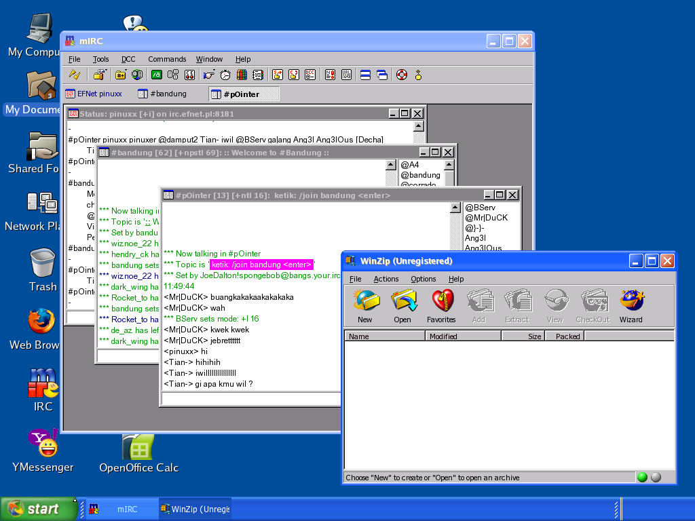Click the View button in WinZip

click(x=555, y=306)
